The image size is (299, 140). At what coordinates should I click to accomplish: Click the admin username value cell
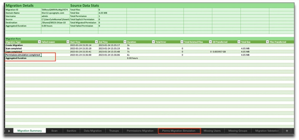[x=55, y=16]
